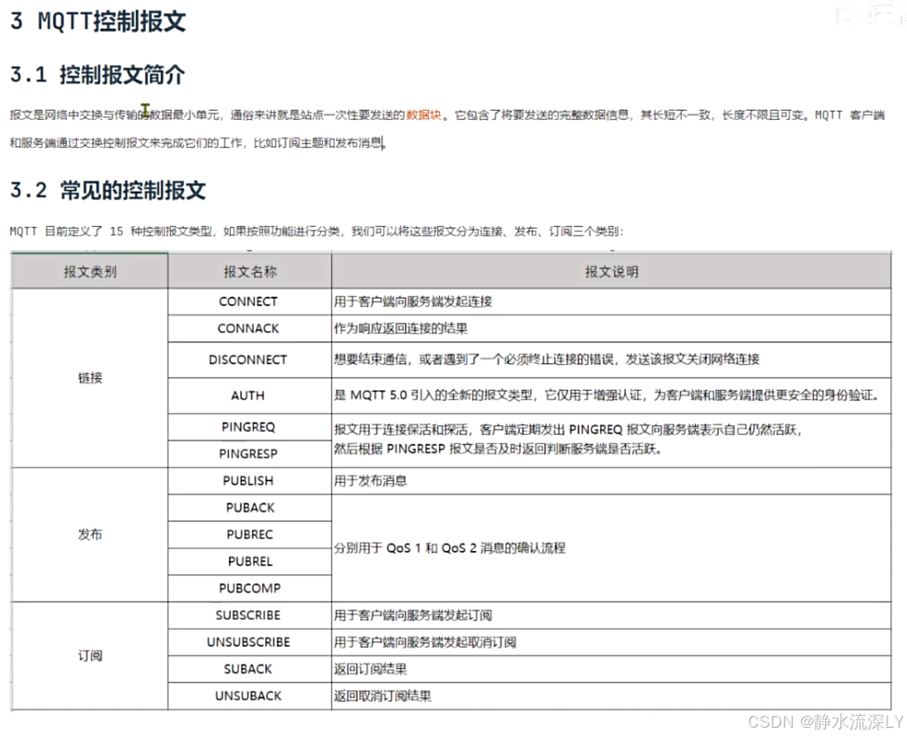907x738 pixels.
Task: Select the PUBLISH table cell
Action: 248,480
